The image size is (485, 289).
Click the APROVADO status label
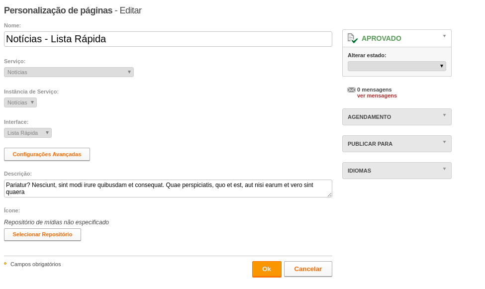coord(382,38)
